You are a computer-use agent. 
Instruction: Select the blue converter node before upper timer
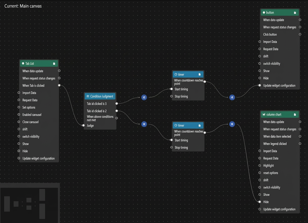pyautogui.click(x=144, y=97)
